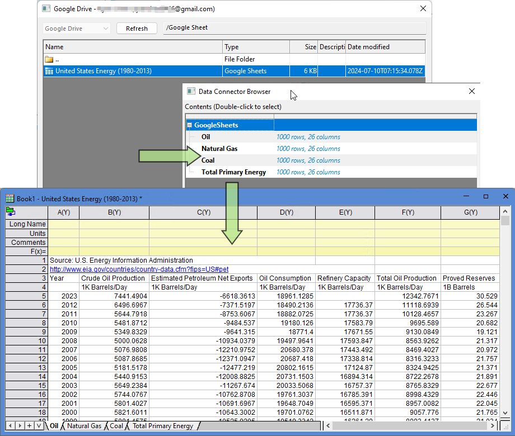Add a new sheet with the plus button
The height and width of the screenshot is (436, 515).
coord(29,425)
